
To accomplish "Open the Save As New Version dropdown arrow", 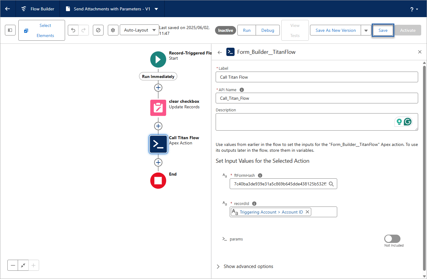I will (x=366, y=30).
